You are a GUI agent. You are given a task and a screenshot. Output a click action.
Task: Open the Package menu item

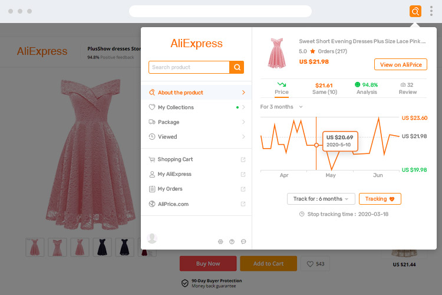click(x=196, y=122)
